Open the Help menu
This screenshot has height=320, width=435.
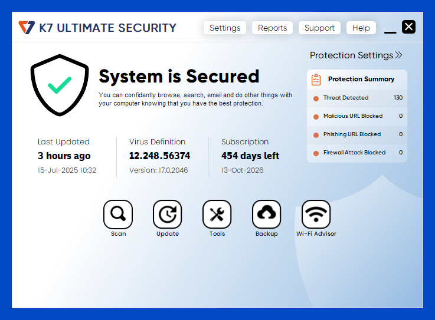point(361,28)
